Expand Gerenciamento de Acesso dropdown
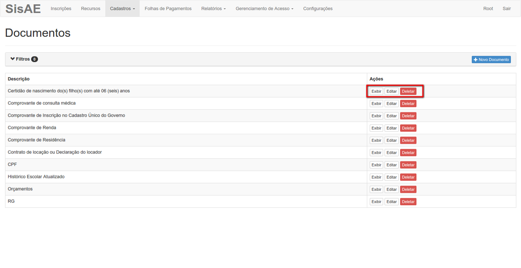Image resolution: width=521 pixels, height=268 pixels. click(x=264, y=9)
